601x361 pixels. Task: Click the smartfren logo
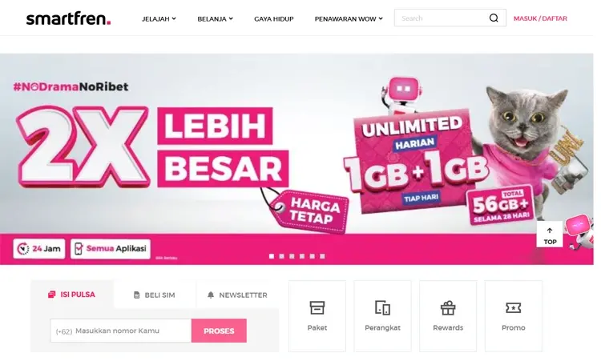pyautogui.click(x=68, y=18)
